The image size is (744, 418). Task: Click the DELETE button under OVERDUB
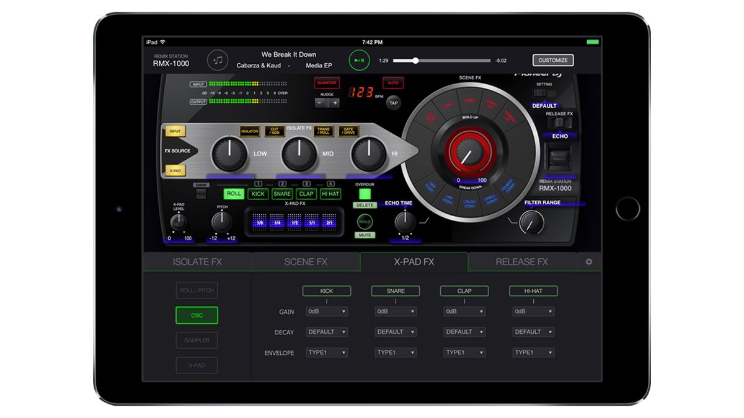pyautogui.click(x=365, y=205)
